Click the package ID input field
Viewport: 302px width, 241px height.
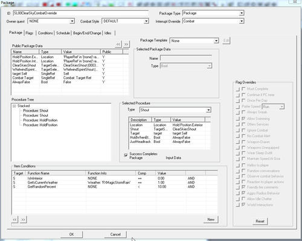pyautogui.click(x=80, y=13)
